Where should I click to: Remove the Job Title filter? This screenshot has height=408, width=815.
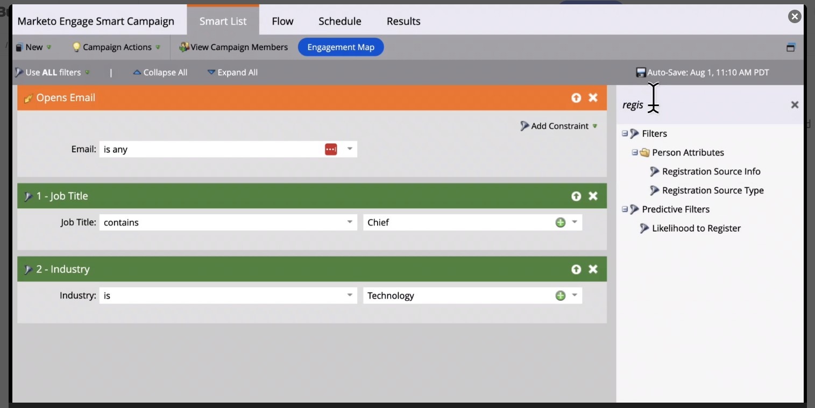point(593,196)
